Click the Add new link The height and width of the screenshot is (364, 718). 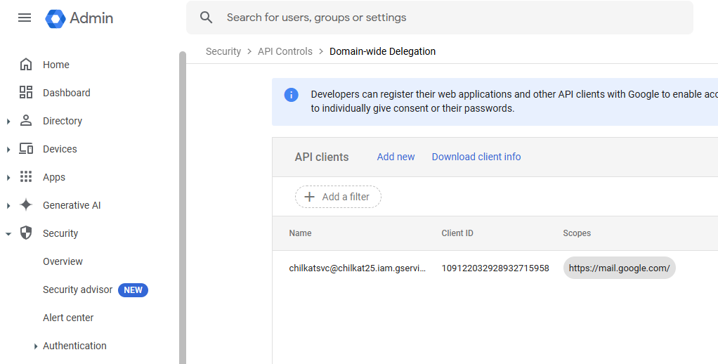pyautogui.click(x=396, y=157)
